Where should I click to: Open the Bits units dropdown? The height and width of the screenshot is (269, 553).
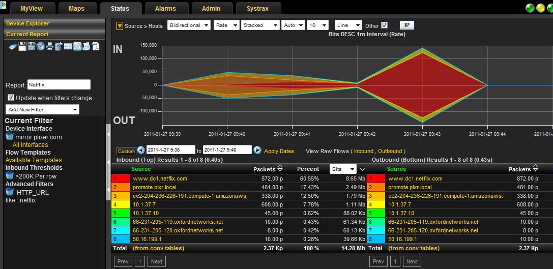point(343,169)
